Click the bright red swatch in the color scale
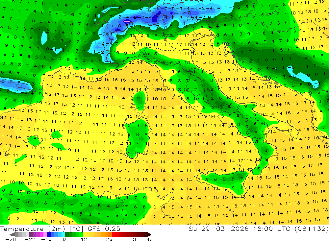Screen dimensions: 329x241 (x=114, y=234)
